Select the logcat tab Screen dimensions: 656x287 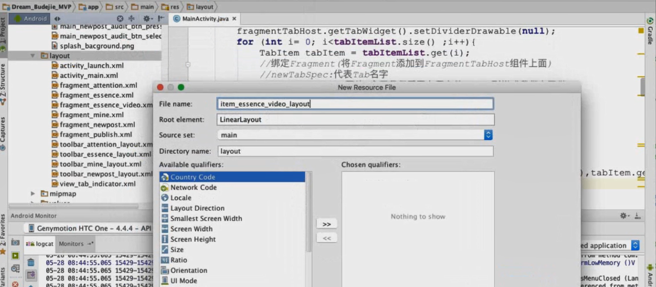pyautogui.click(x=40, y=244)
